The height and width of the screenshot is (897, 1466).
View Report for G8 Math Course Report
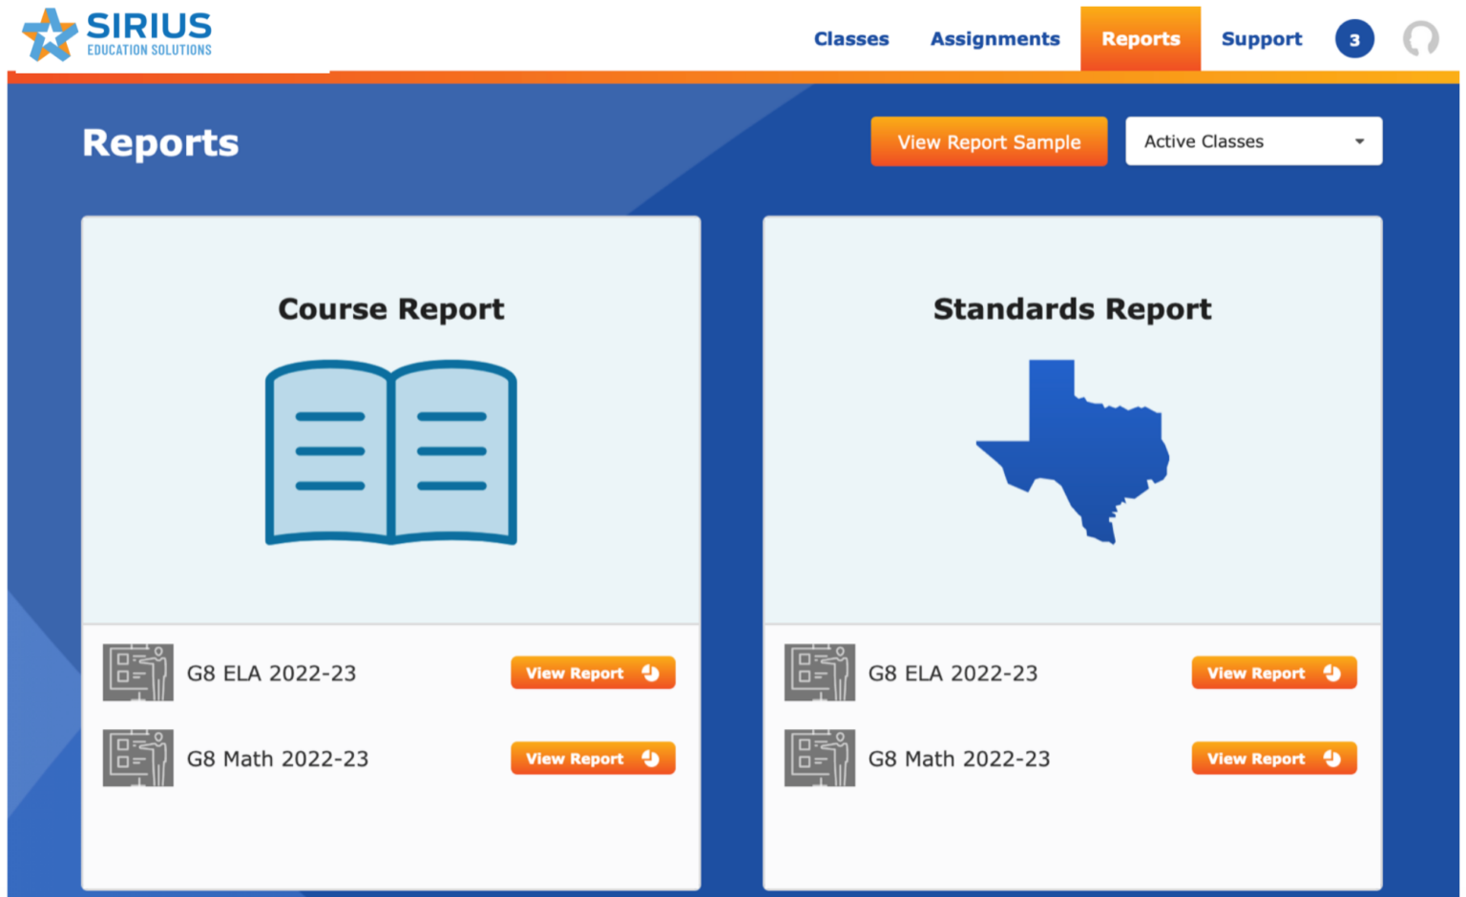(592, 758)
